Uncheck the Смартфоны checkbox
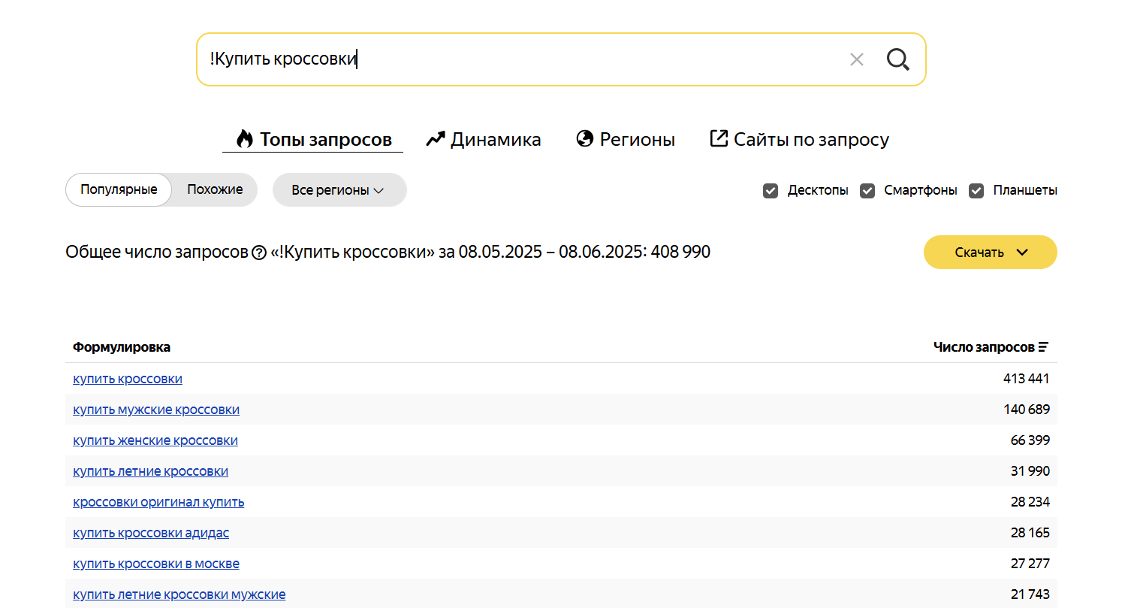The height and width of the screenshot is (608, 1125). point(867,190)
